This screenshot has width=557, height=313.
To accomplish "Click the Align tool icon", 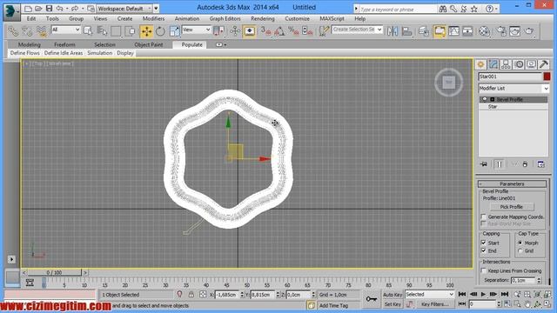I will (x=406, y=31).
